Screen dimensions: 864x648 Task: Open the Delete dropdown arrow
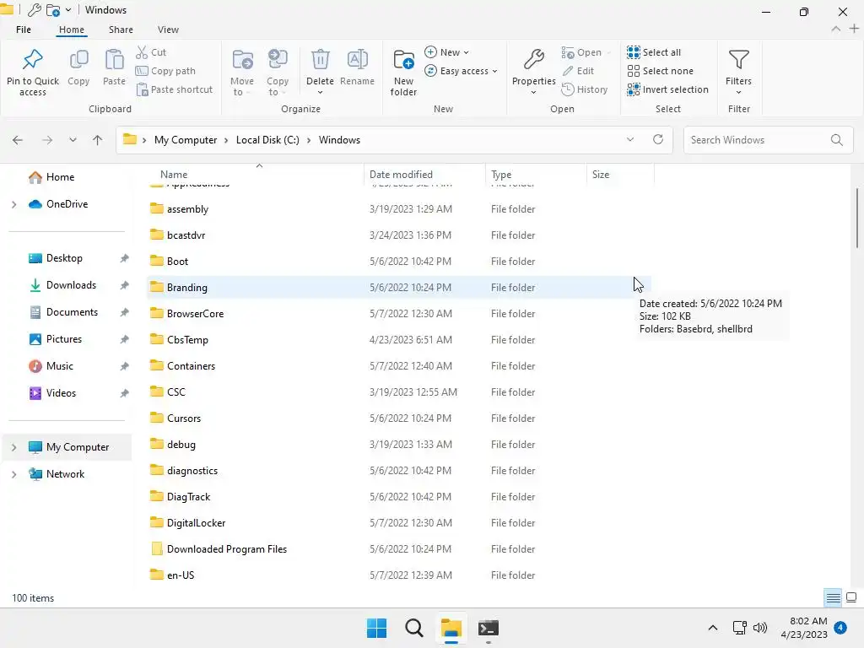click(x=320, y=93)
